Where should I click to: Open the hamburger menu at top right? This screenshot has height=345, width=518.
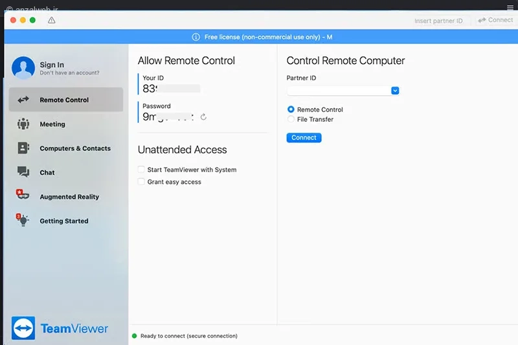[510, 8]
